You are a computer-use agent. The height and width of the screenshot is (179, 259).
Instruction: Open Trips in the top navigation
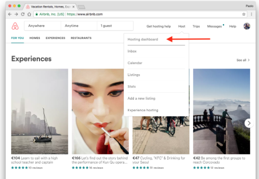pos(196,26)
